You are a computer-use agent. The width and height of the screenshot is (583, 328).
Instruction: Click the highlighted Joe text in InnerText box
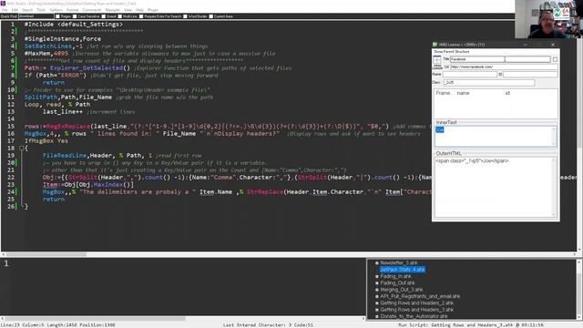pos(440,129)
